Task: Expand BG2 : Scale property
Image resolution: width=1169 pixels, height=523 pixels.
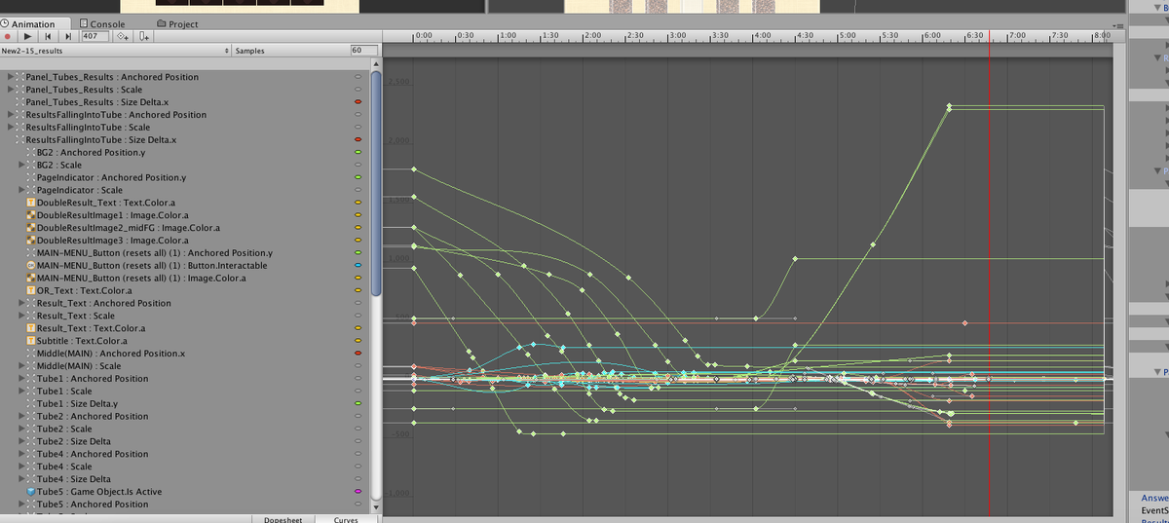Action: point(21,165)
